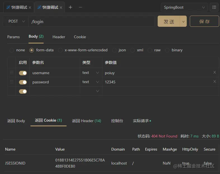
Task: Click the empty parameter value field
Action: (x=160, y=91)
